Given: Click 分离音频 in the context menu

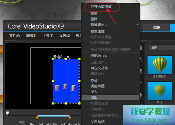Looking at the screenshot, I should pyautogui.click(x=97, y=121).
